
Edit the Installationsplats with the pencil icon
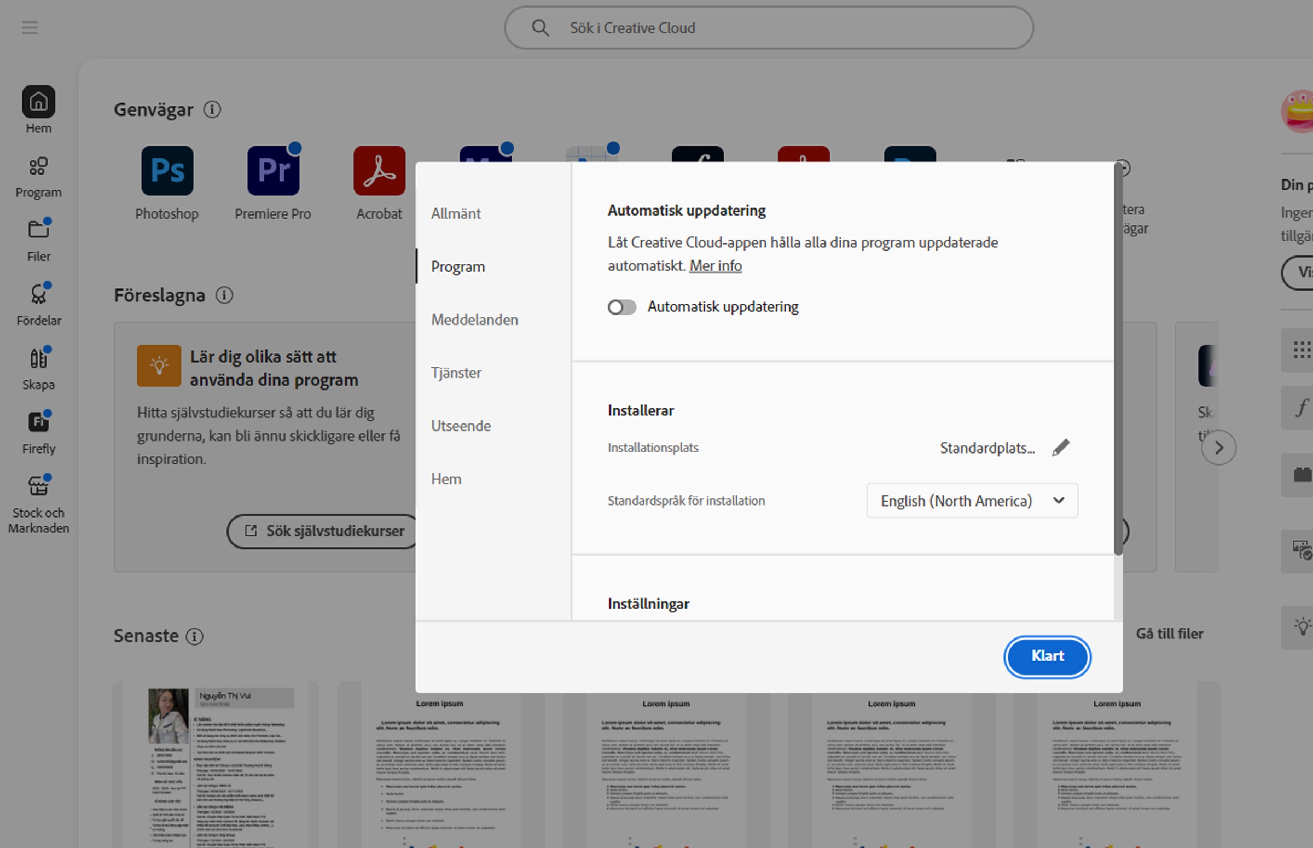1060,447
